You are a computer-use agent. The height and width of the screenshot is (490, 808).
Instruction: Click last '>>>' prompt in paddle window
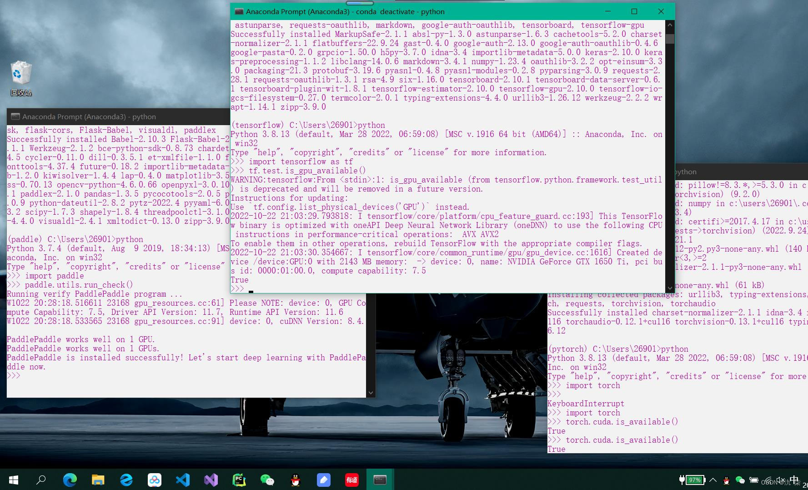coord(14,376)
